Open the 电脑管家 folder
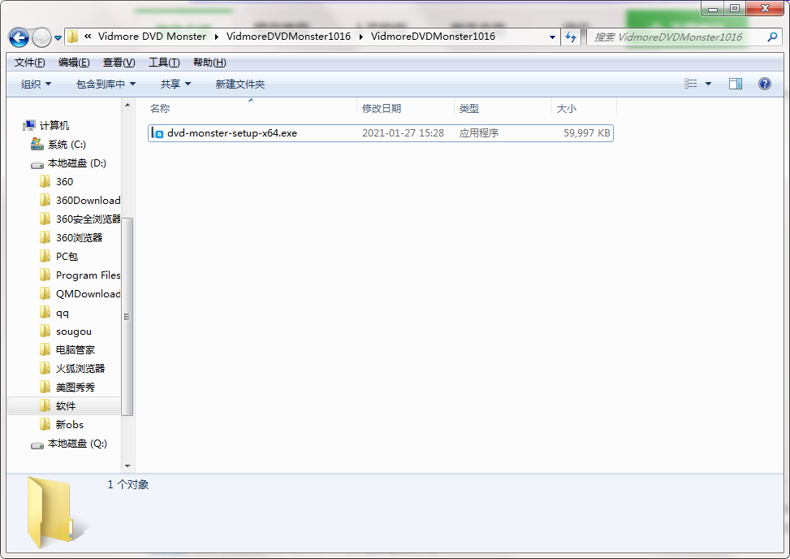 [75, 350]
